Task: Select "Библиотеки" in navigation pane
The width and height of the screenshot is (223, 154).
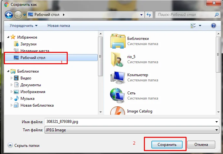Action: tap(28, 71)
